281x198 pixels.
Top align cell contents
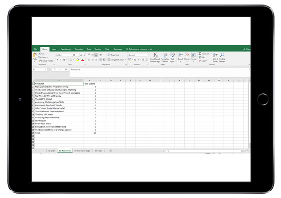[89, 55]
